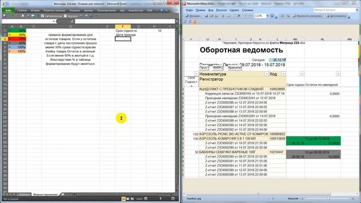Open the Срок годности filter dropdown
This screenshot has height=203, width=361.
(302, 74)
